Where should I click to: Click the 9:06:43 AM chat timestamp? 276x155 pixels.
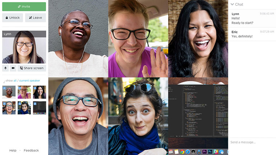click(x=267, y=14)
